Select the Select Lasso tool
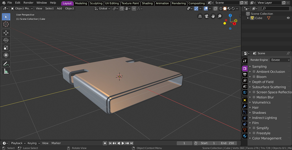The image size is (292, 150). [6, 17]
